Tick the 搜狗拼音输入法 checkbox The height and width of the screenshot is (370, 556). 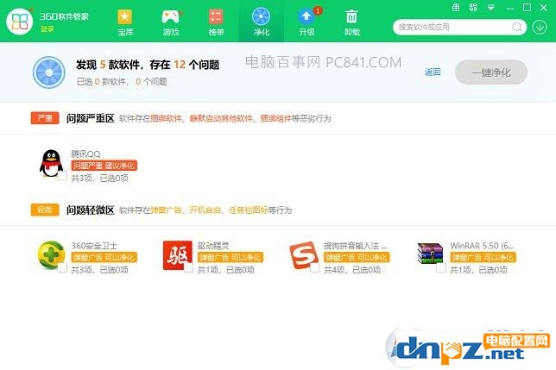[x=315, y=267]
